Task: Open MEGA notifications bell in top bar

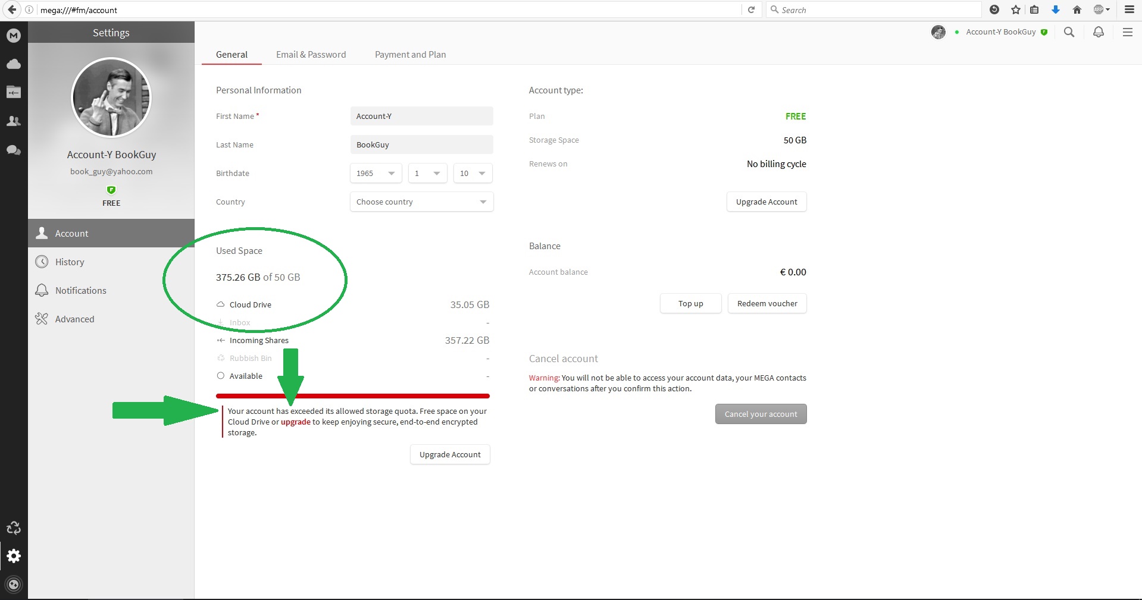Action: 1099,32
